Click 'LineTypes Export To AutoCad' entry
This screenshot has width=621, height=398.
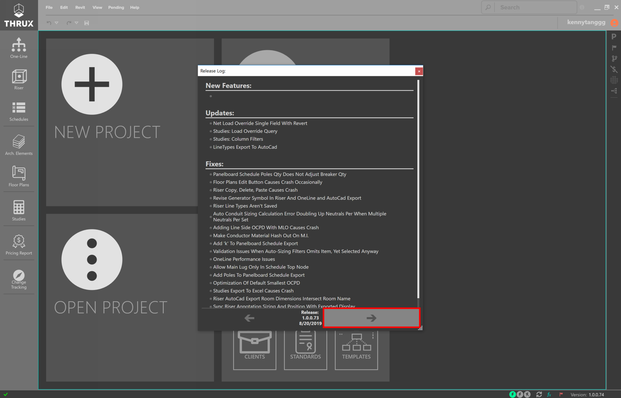(x=245, y=147)
